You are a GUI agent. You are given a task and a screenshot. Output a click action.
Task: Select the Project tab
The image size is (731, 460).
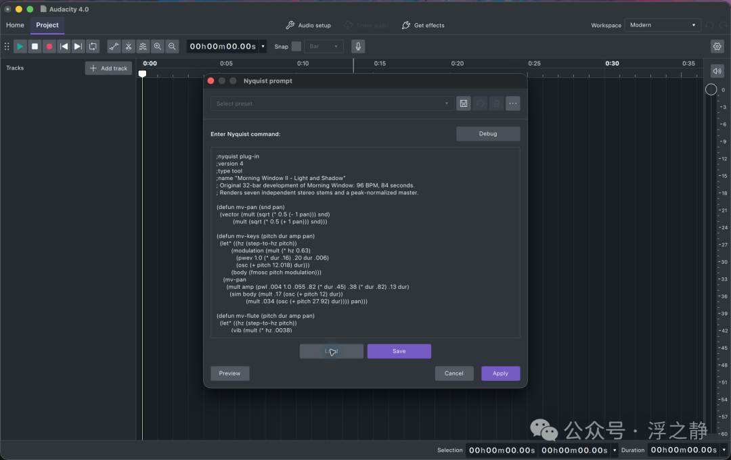(47, 25)
